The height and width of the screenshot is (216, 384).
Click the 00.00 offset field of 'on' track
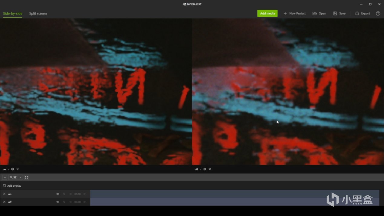(77, 194)
